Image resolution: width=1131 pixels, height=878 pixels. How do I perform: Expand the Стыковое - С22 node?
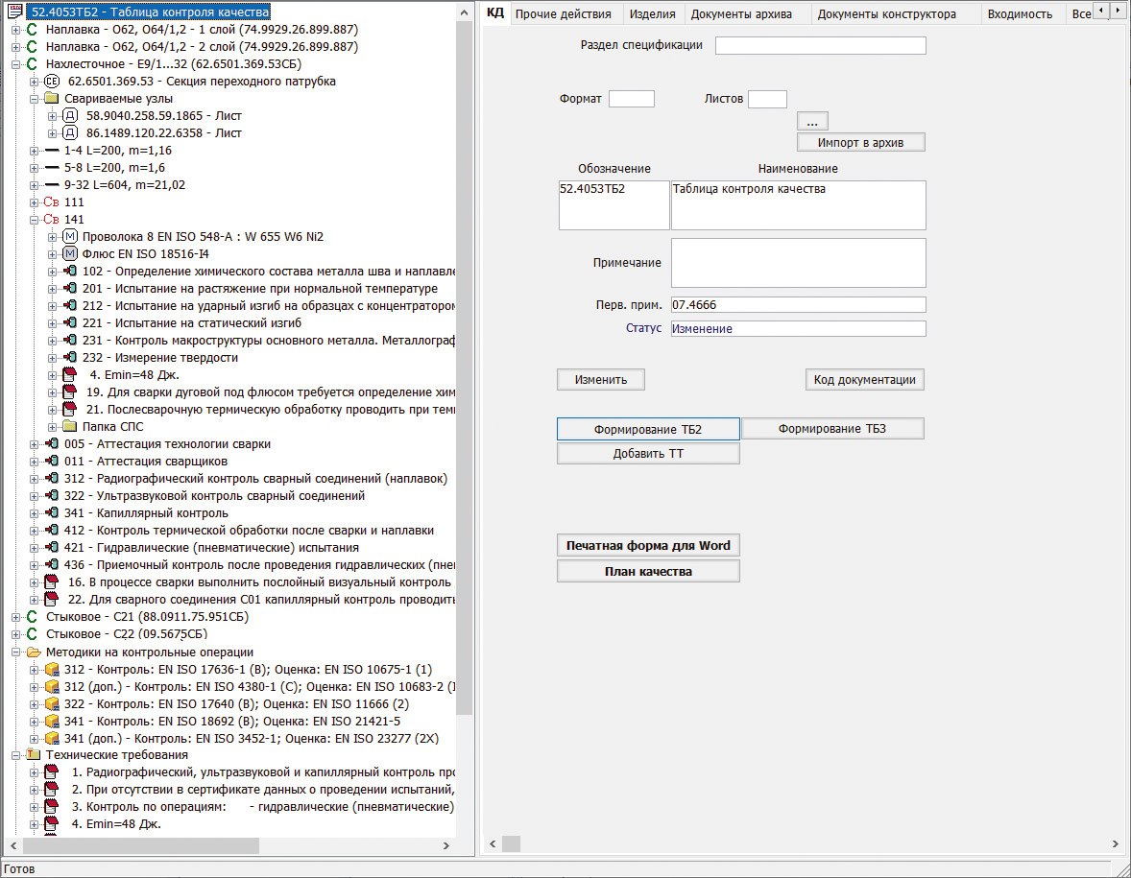tap(16, 634)
